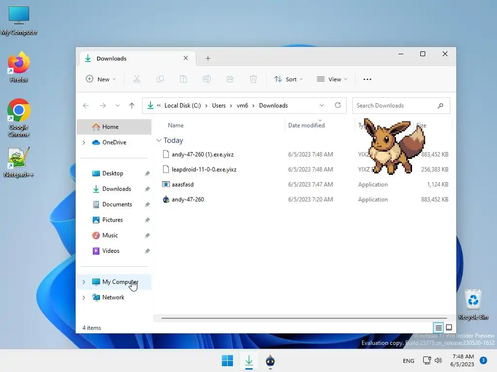Open the volume speaker tray icon
This screenshot has height=372, width=497.
coord(438,360)
